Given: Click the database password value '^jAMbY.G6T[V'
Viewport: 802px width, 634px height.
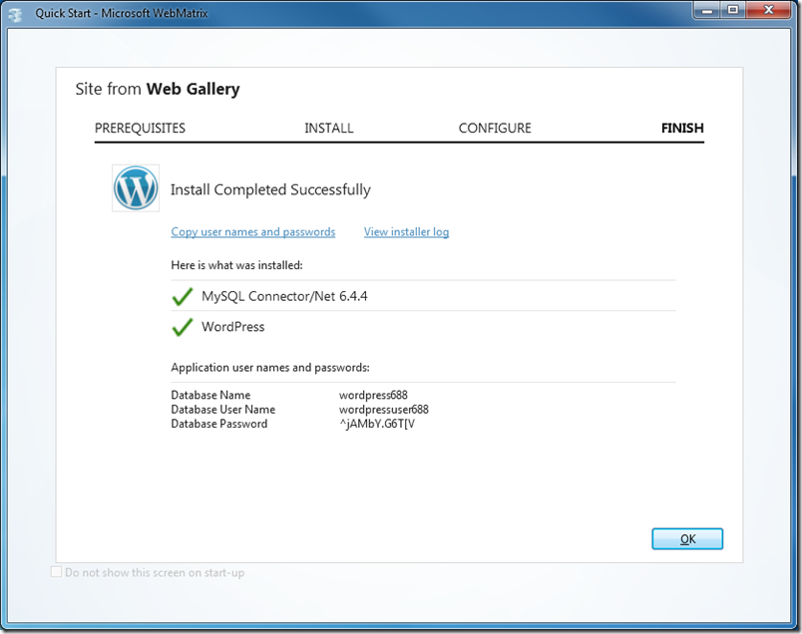Looking at the screenshot, I should point(377,424).
